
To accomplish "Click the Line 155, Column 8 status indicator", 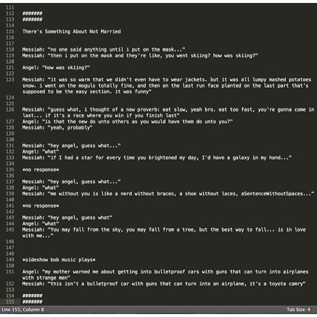I will click(x=23, y=310).
